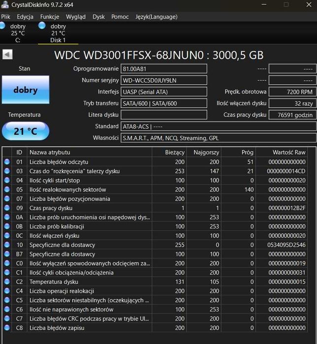The height and width of the screenshot is (344, 317).
Task: Select row Temperatura dysku
Action: coord(155,281)
